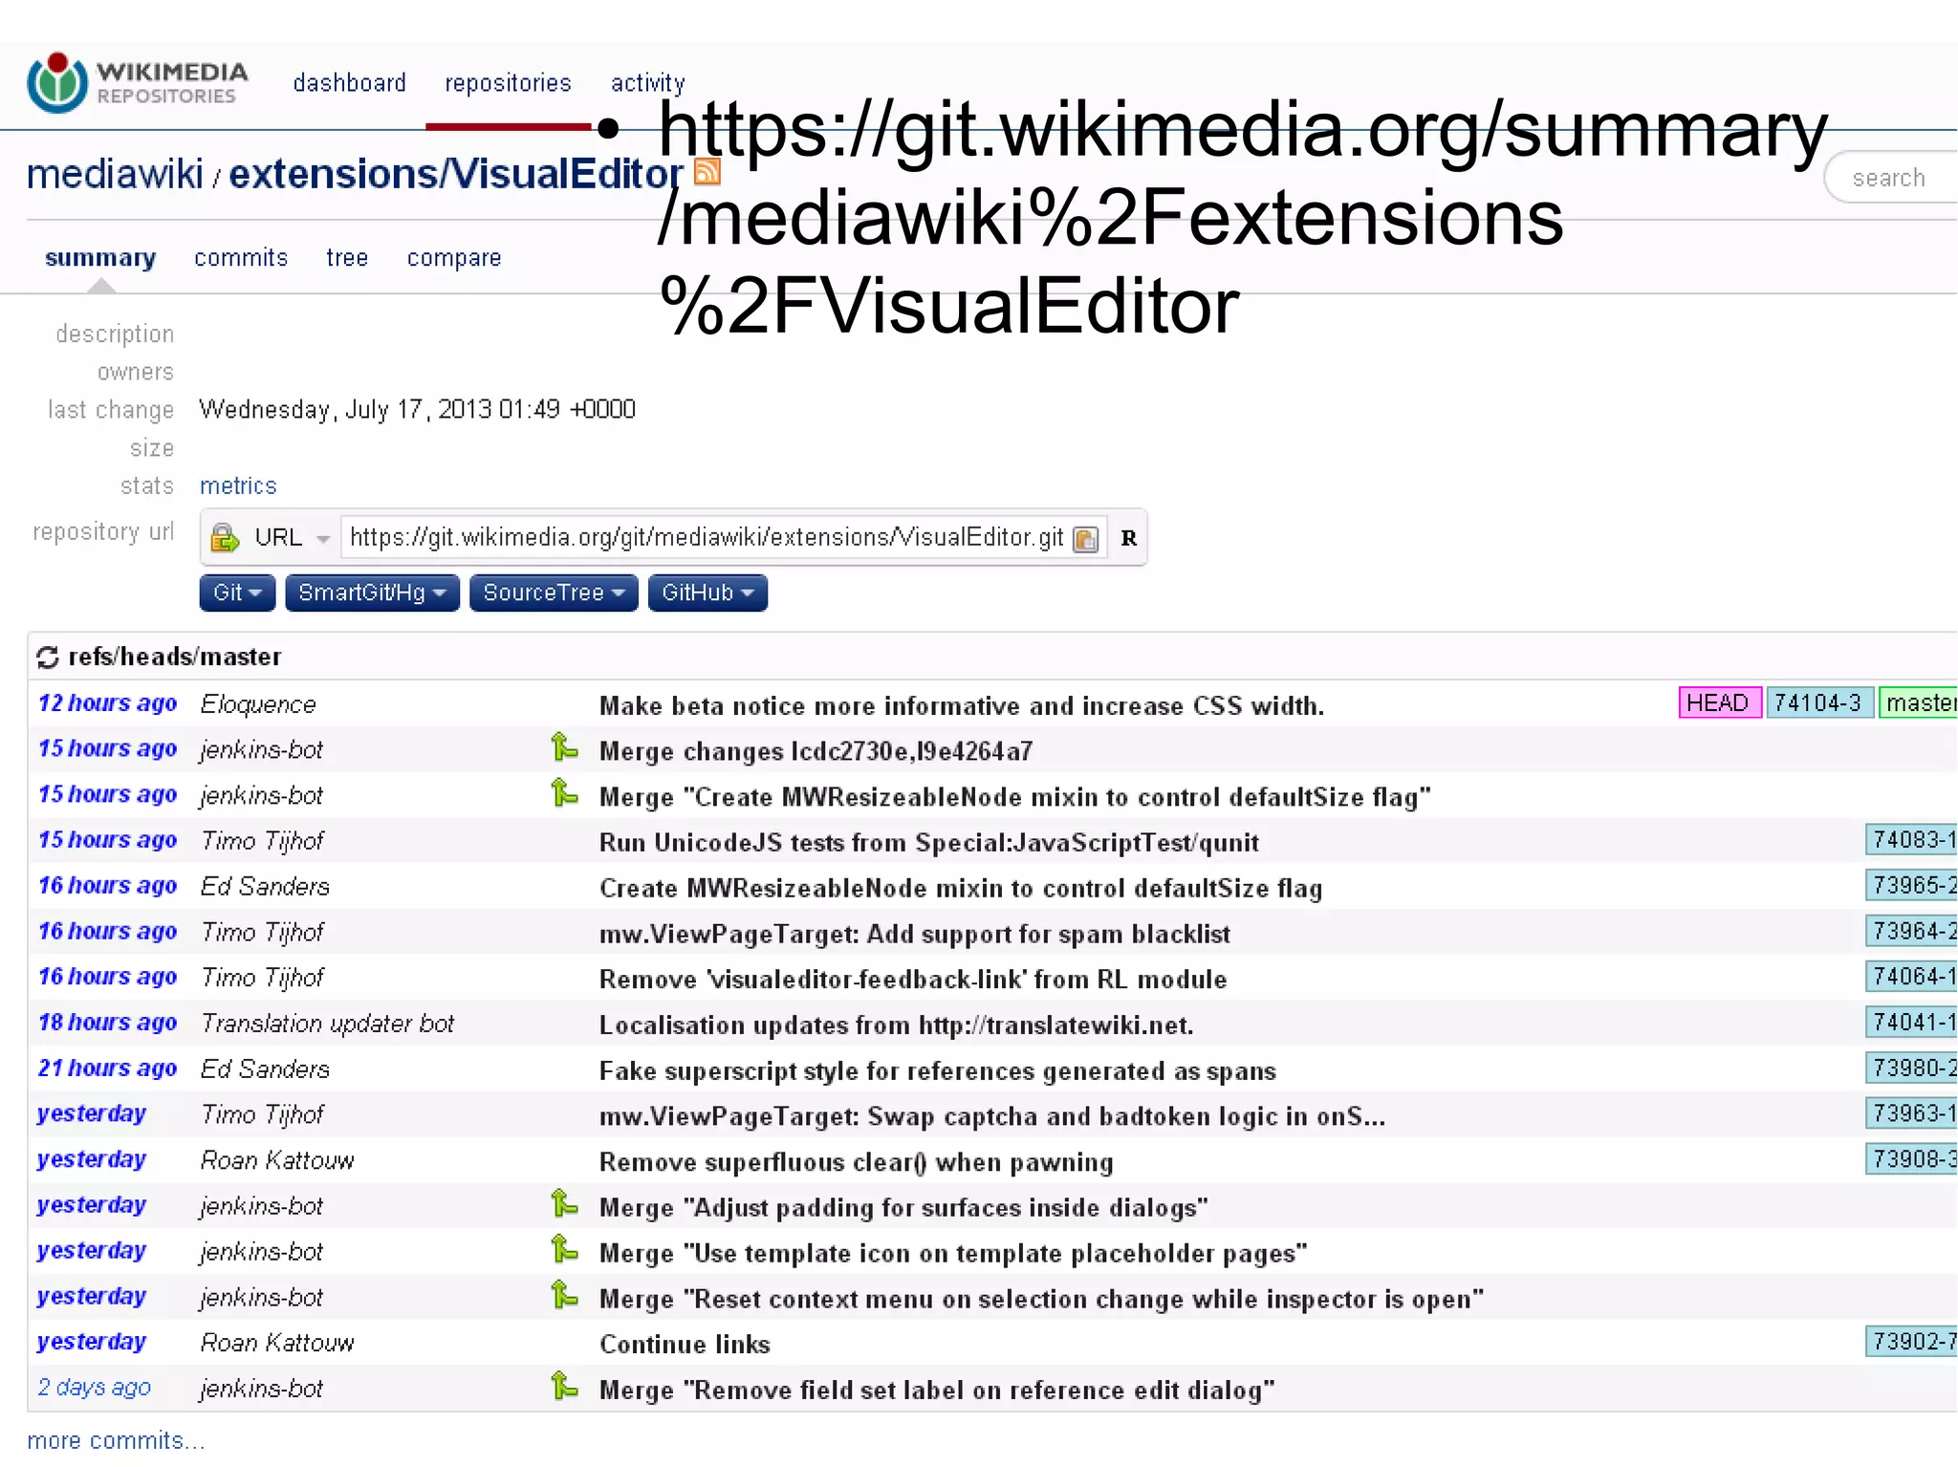Click merge icon for 'Merge changes Icdc2730e' commit
Screen dimensions: 1958x1467
564,747
